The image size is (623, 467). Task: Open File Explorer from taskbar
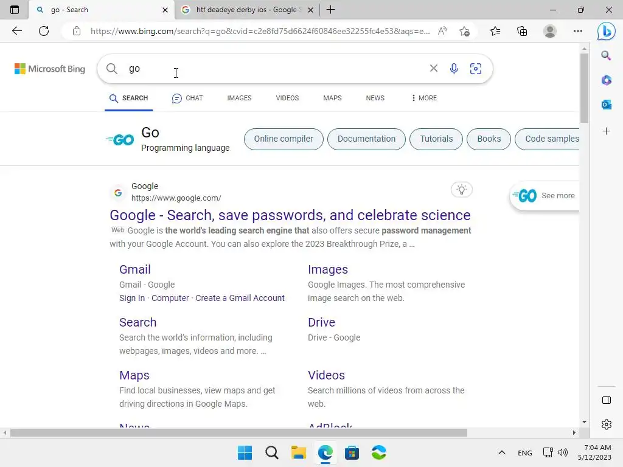[298, 452]
